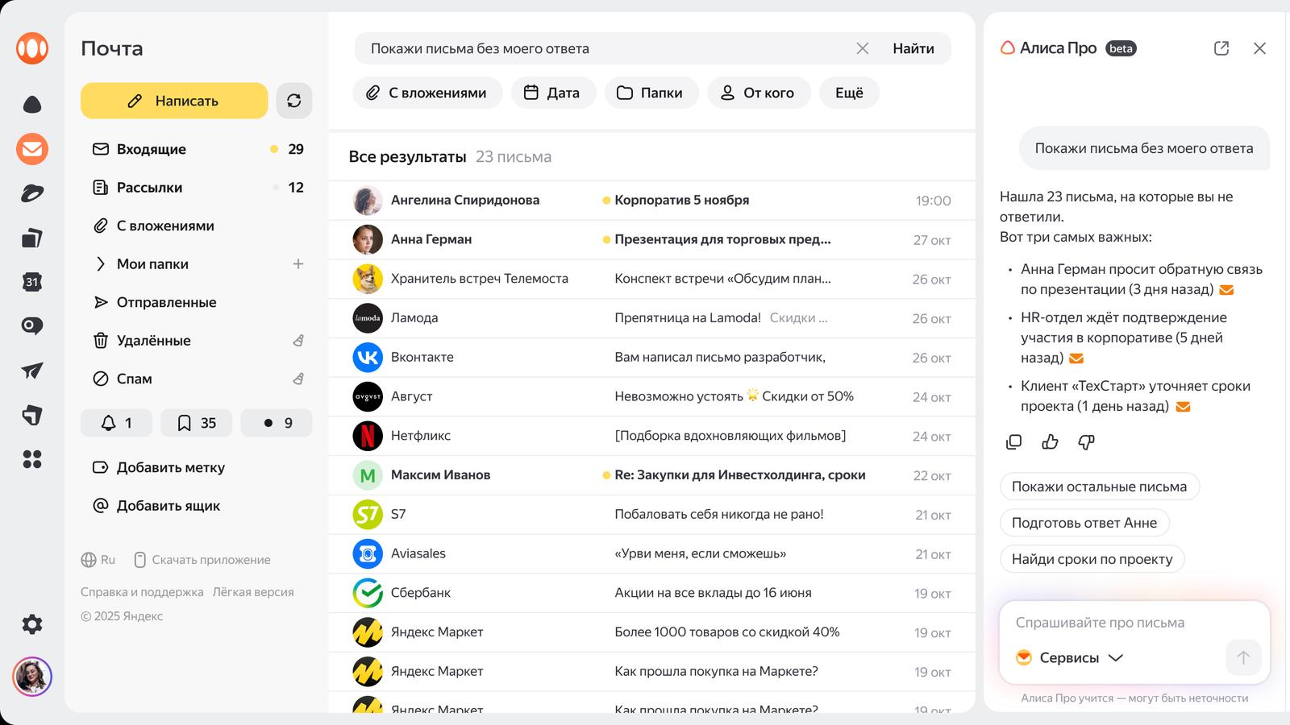
Task: Click Добавить метку
Action: click(159, 467)
